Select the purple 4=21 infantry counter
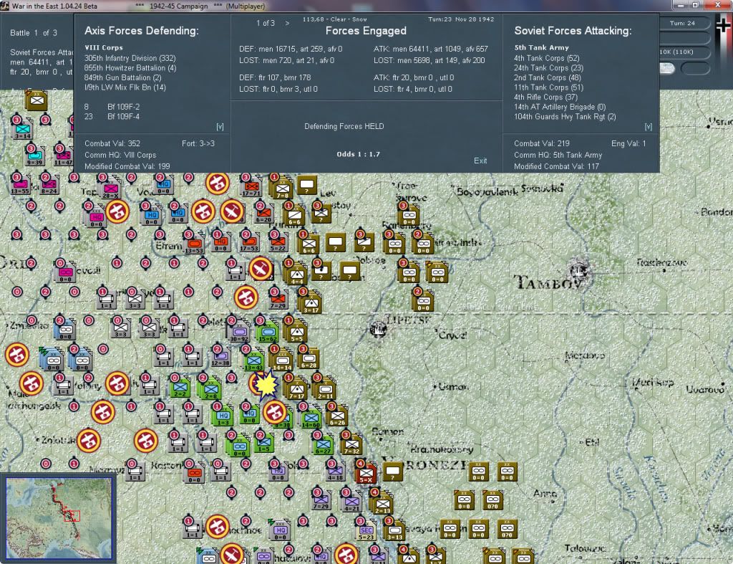The width and height of the screenshot is (733, 564). pyautogui.click(x=351, y=502)
